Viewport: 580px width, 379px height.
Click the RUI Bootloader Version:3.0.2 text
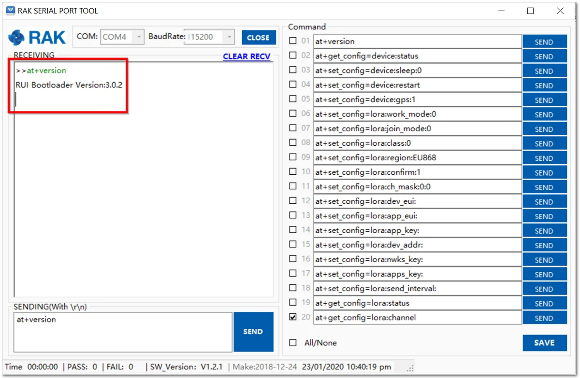[69, 85]
